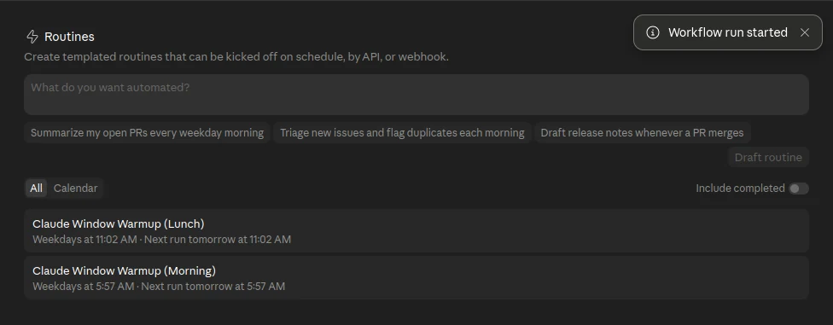Switch to the Calendar tab
The image size is (833, 325).
[x=75, y=188]
